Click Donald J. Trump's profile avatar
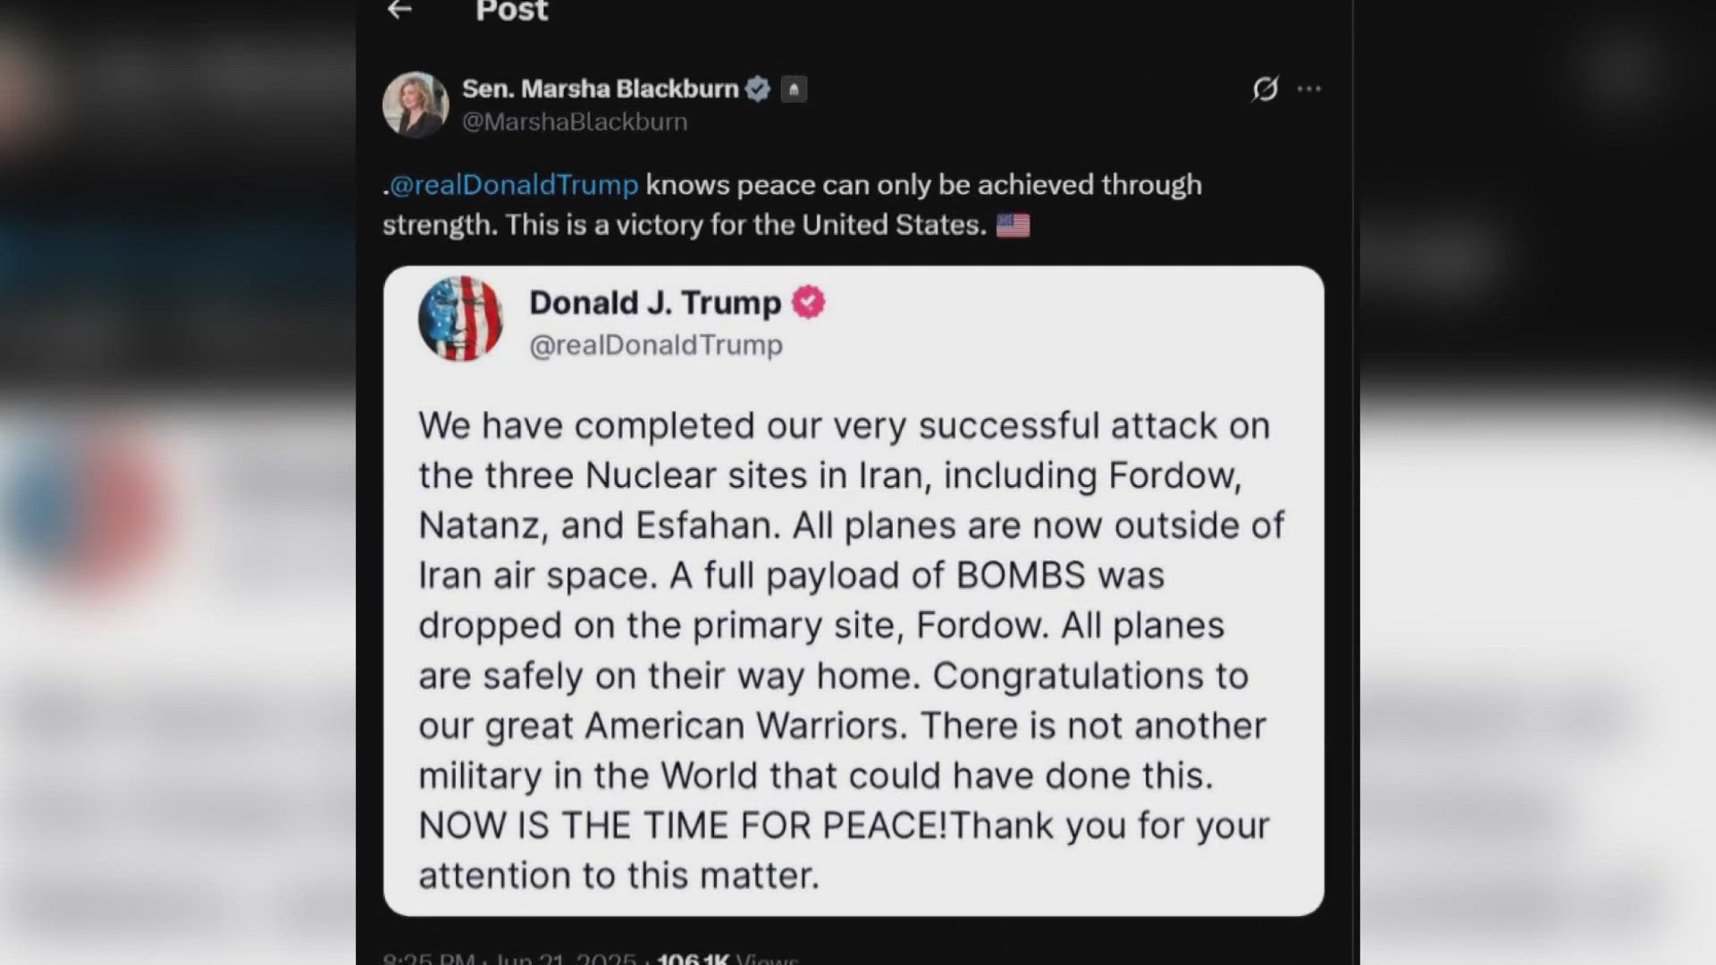This screenshot has width=1716, height=965. (x=462, y=321)
